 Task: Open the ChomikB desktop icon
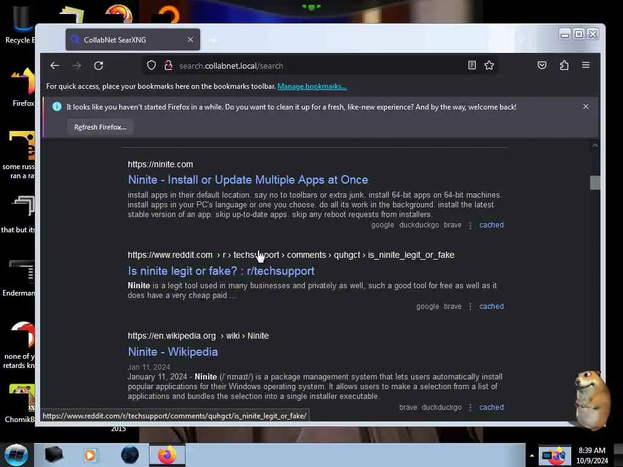point(20,403)
